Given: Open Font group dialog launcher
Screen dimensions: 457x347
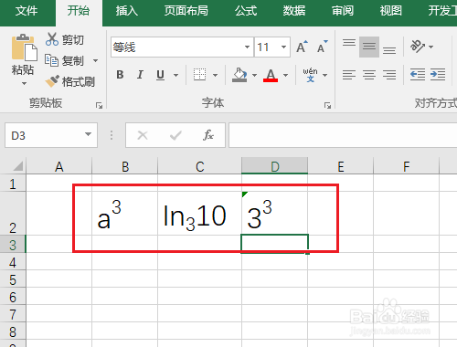Looking at the screenshot, I should (327, 106).
